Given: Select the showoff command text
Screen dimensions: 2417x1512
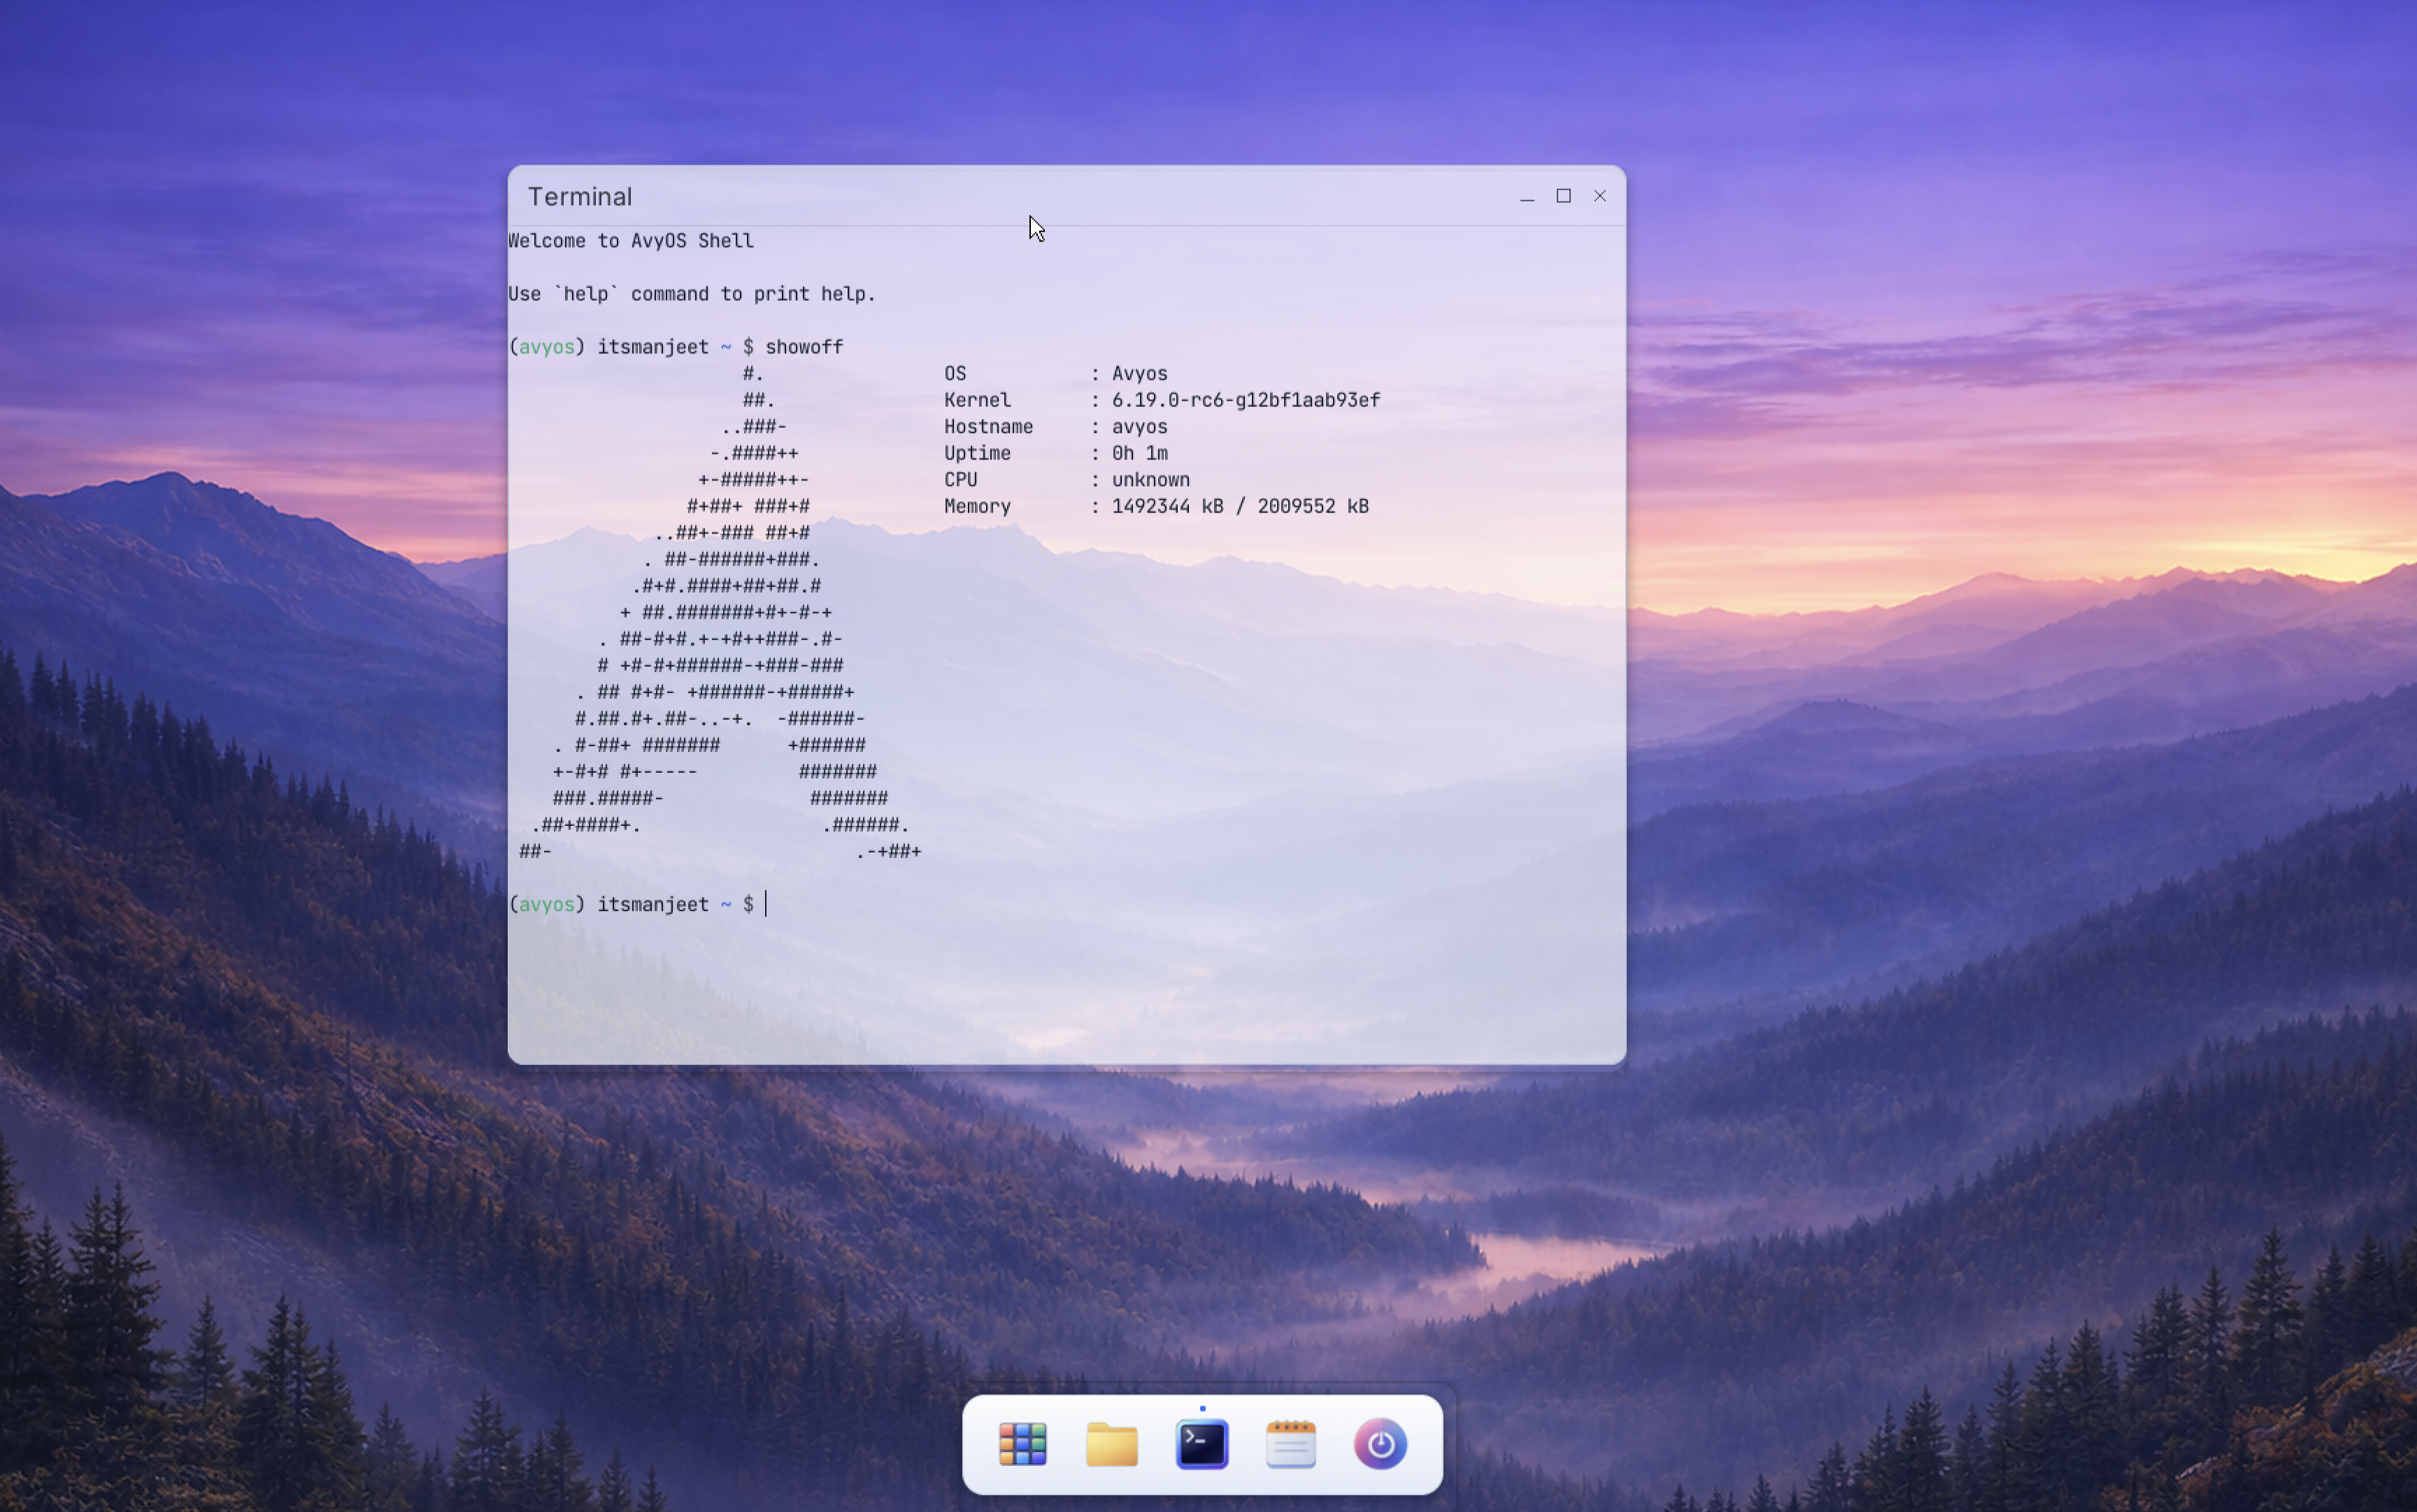Looking at the screenshot, I should 804,346.
